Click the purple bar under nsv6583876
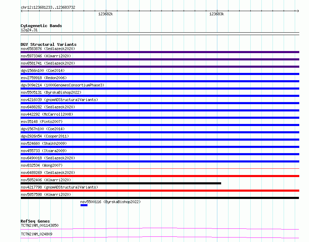 click(x=160, y=52)
